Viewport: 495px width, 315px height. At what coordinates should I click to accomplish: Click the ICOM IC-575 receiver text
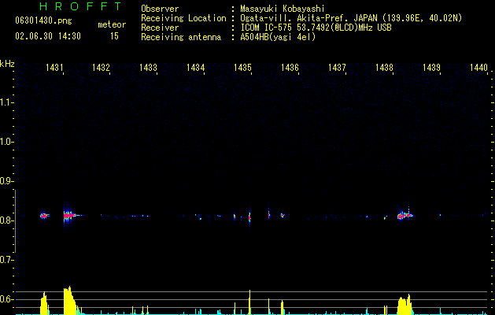316,28
